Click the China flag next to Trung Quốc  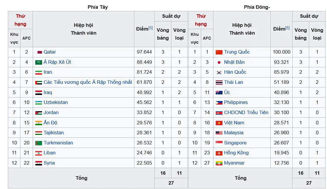(x=219, y=52)
